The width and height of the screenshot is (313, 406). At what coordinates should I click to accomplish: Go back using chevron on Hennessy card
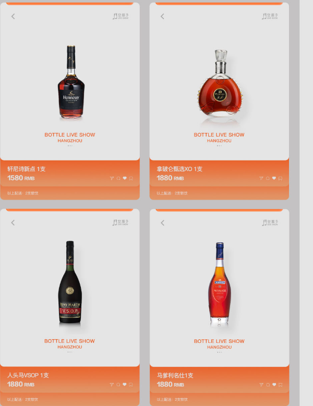tap(13, 16)
